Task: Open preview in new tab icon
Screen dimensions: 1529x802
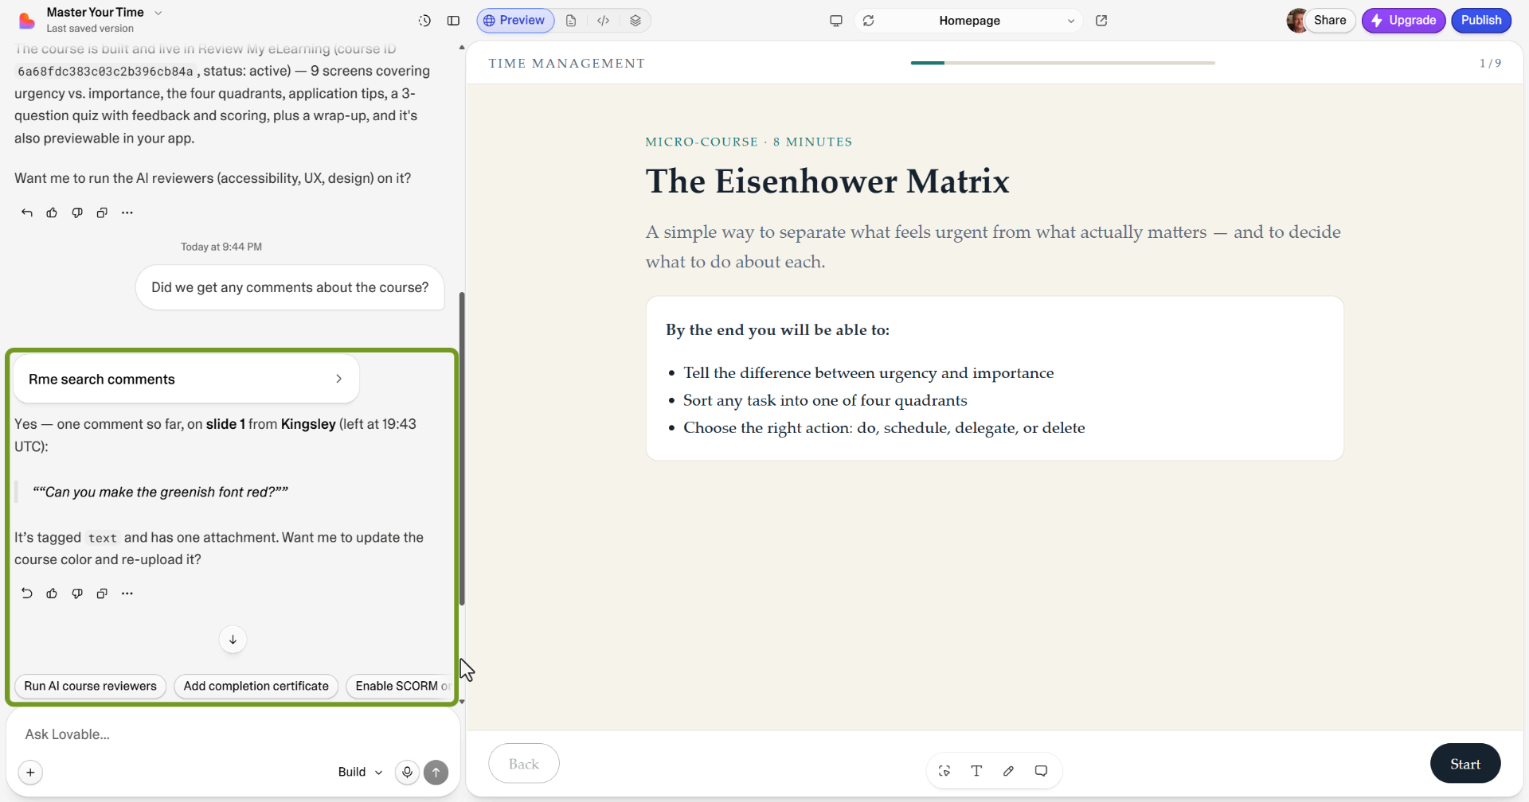Action: (x=1101, y=21)
